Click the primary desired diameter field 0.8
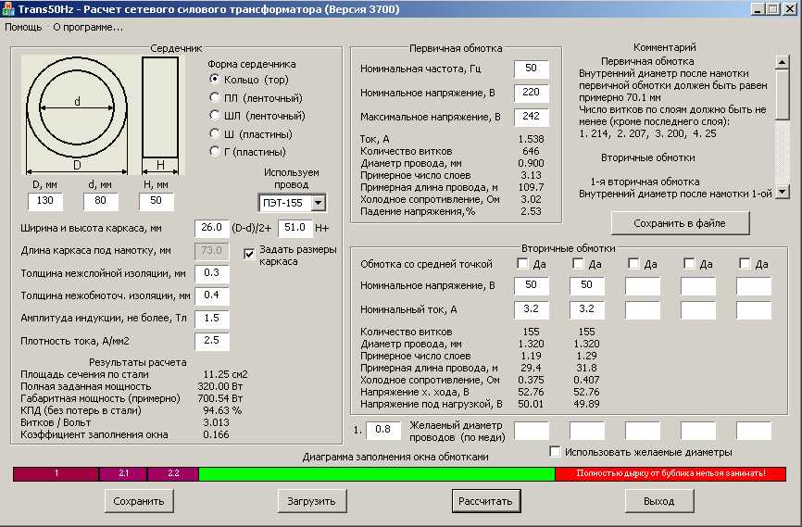Screen dimensions: 802x527 [383, 431]
